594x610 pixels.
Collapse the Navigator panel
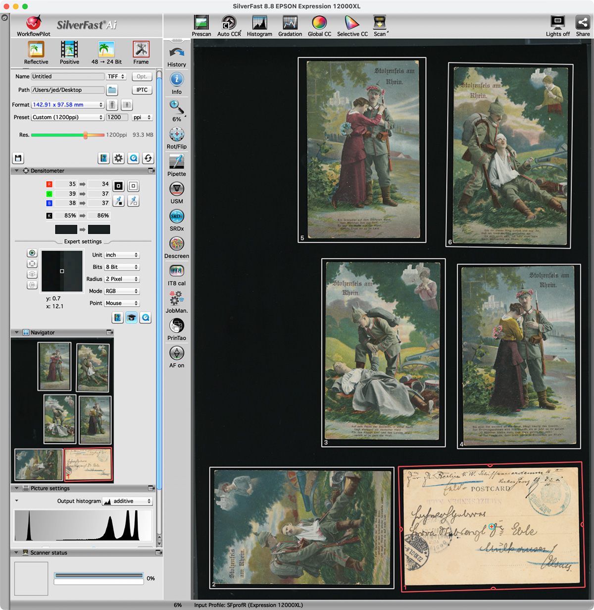coord(16,333)
